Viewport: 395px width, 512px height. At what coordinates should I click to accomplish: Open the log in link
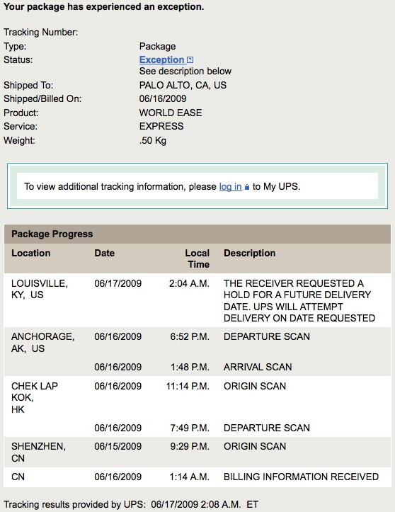coord(231,186)
